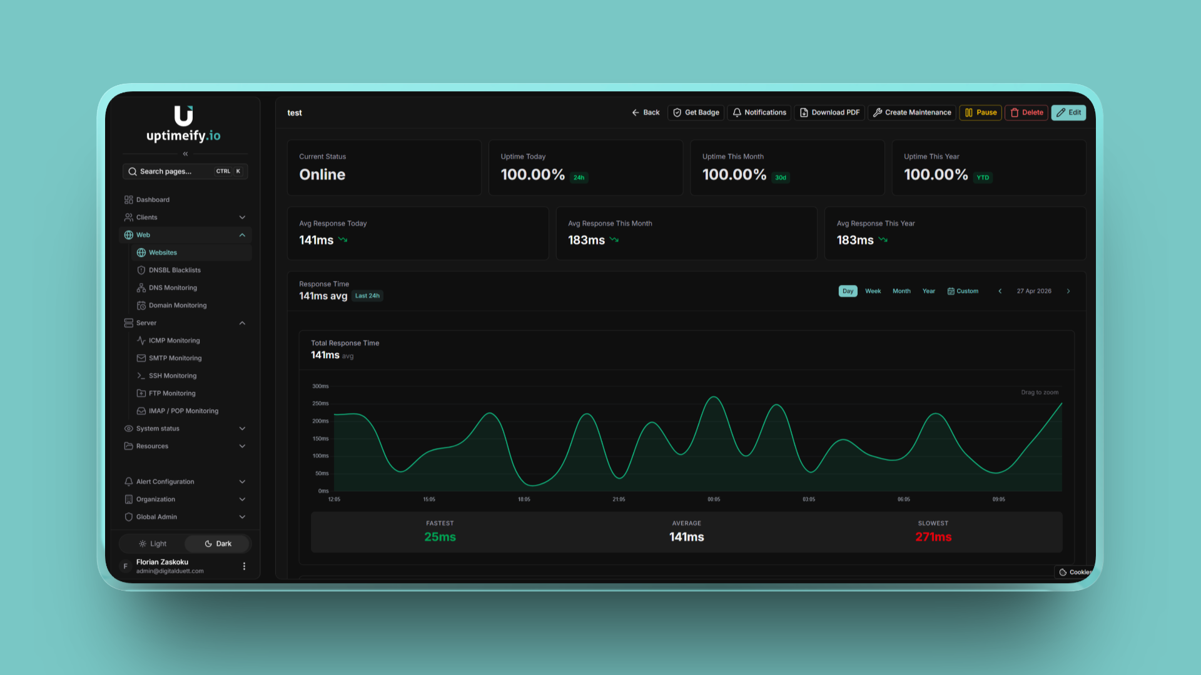The width and height of the screenshot is (1201, 675).
Task: Switch response time view to Week
Action: point(873,291)
